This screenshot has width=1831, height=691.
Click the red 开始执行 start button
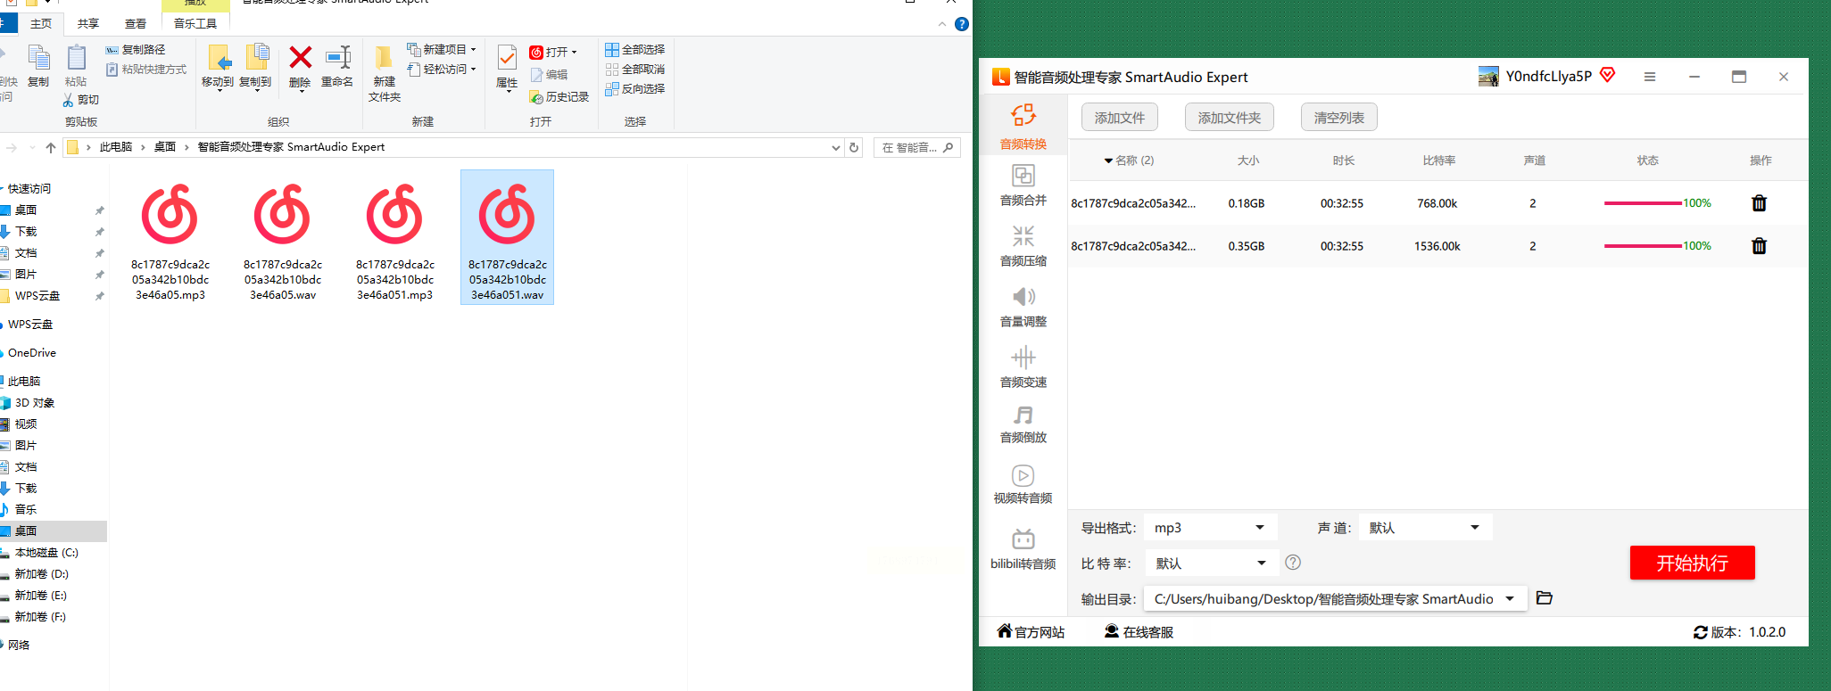point(1693,563)
